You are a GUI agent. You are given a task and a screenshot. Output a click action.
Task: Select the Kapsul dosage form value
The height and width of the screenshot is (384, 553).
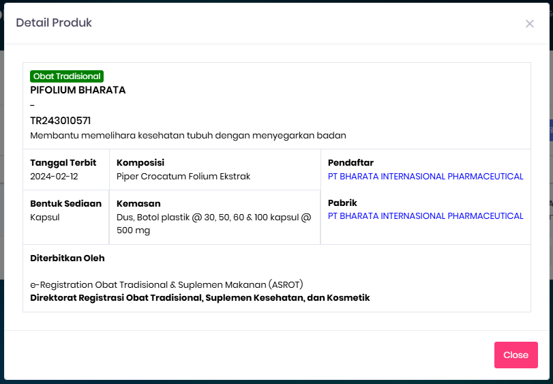[45, 217]
